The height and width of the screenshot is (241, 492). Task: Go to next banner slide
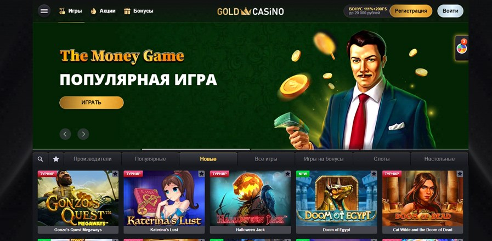click(83, 134)
